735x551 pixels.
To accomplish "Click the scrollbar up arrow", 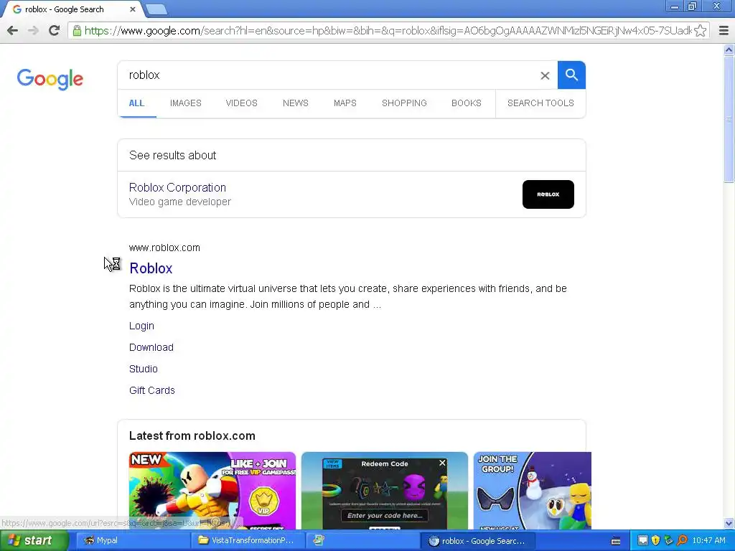I will [x=729, y=50].
